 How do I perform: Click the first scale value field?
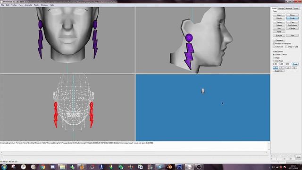click(x=276, y=64)
